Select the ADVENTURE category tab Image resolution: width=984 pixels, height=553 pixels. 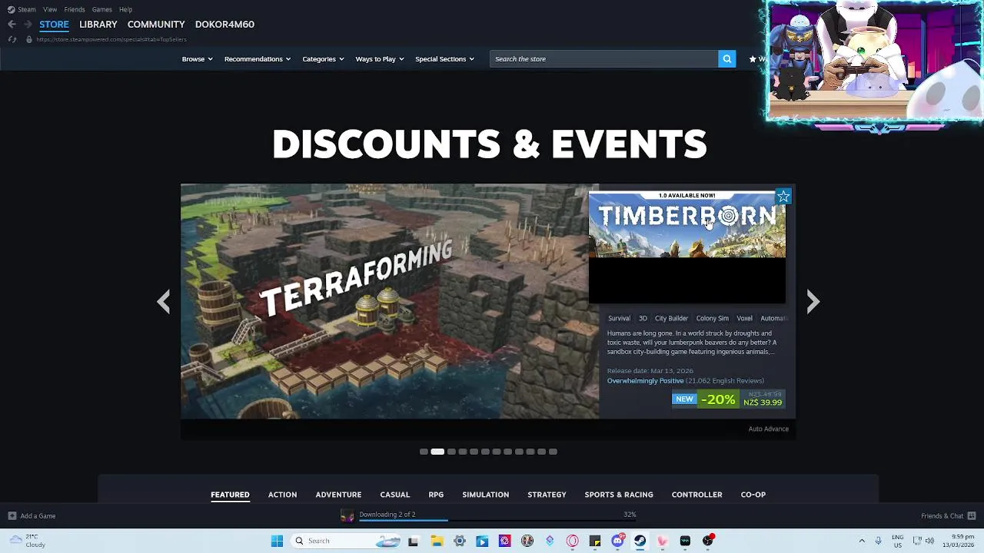coord(338,495)
